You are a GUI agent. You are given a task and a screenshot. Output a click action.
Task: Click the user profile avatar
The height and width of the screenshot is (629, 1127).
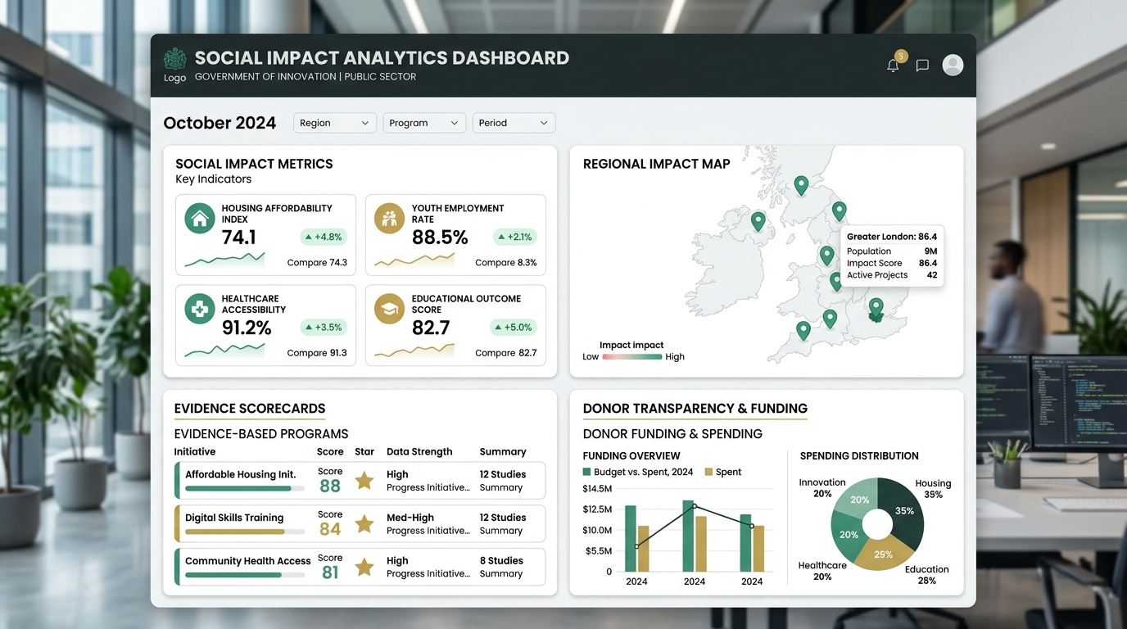(953, 65)
